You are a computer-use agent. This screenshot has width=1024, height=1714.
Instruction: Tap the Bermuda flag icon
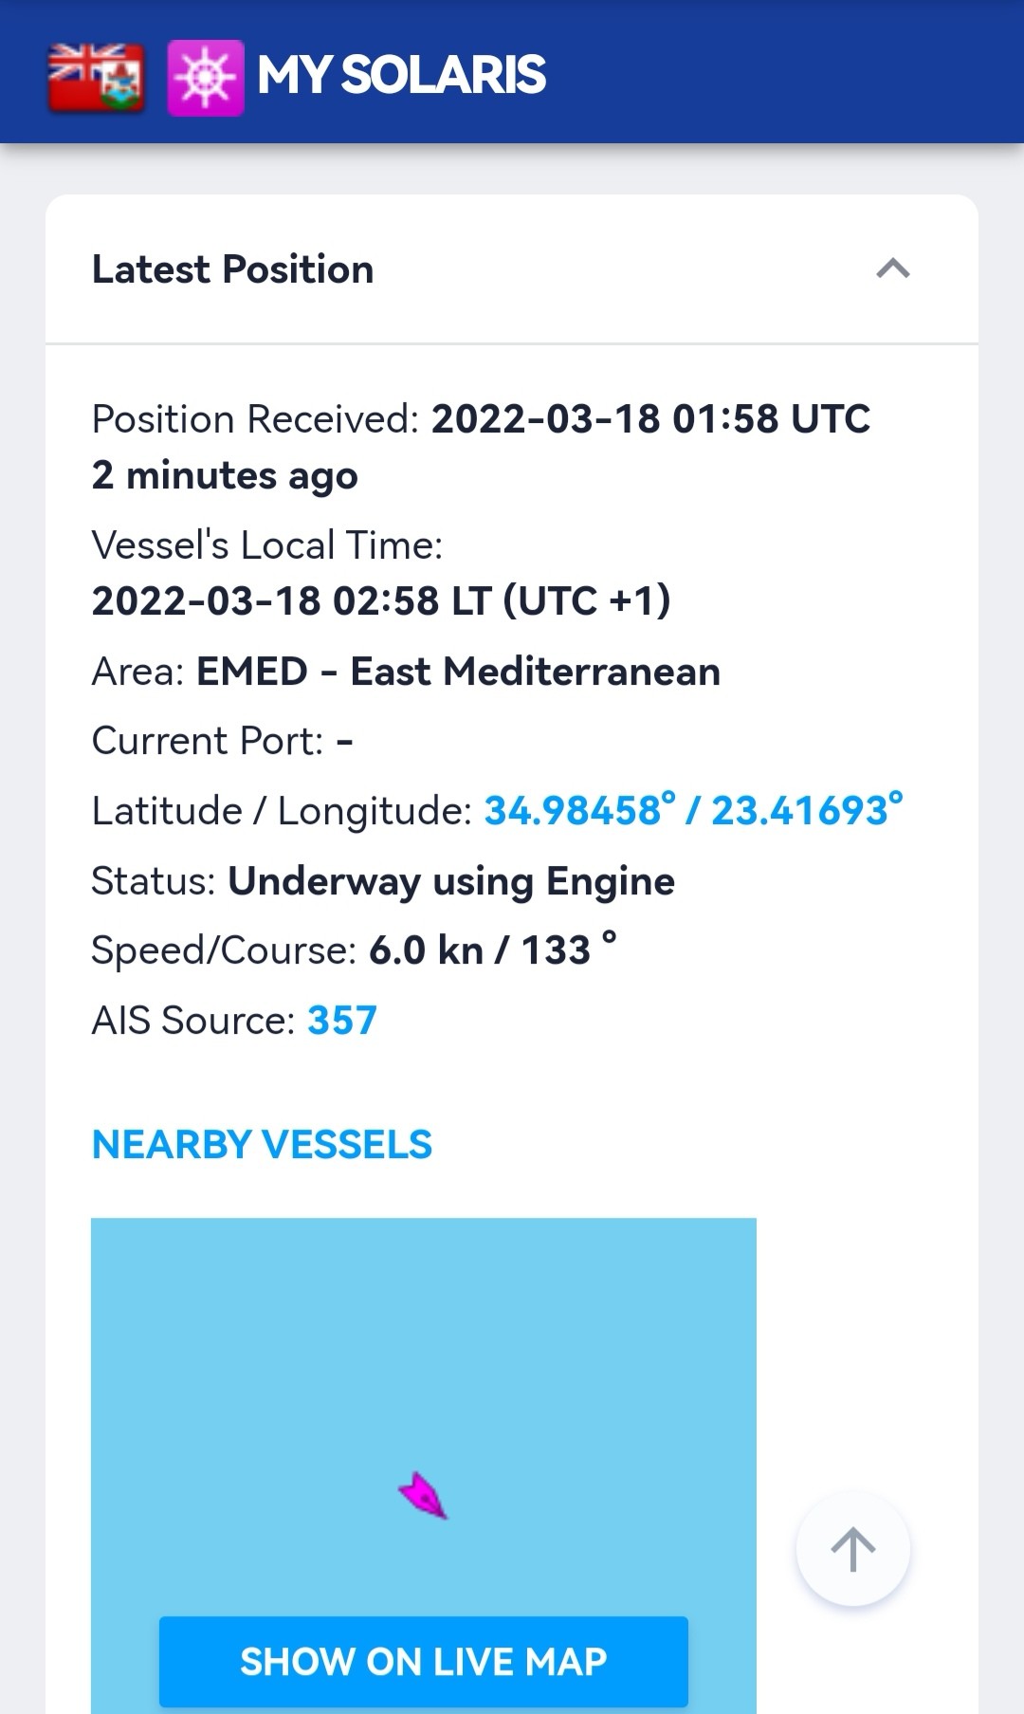pos(97,78)
